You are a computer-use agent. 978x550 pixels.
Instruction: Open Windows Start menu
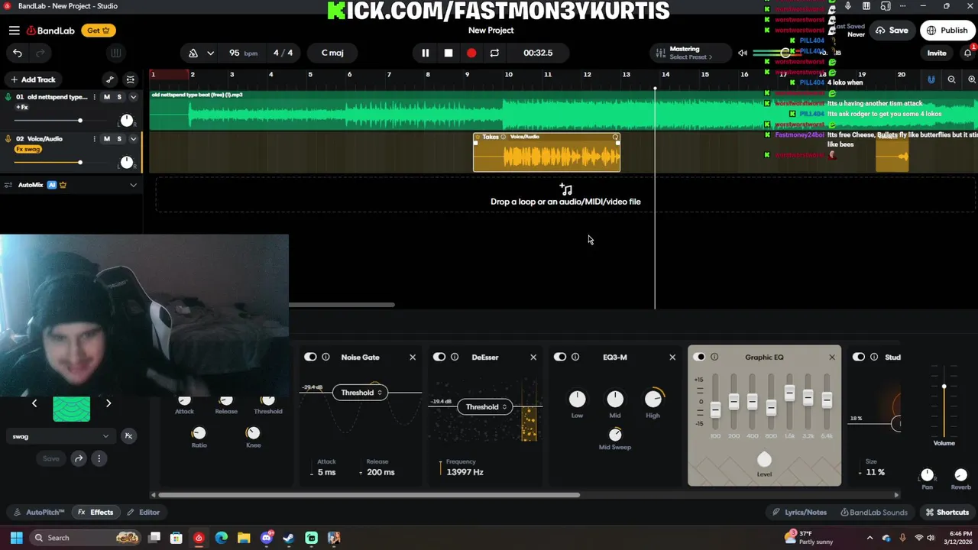pyautogui.click(x=16, y=538)
